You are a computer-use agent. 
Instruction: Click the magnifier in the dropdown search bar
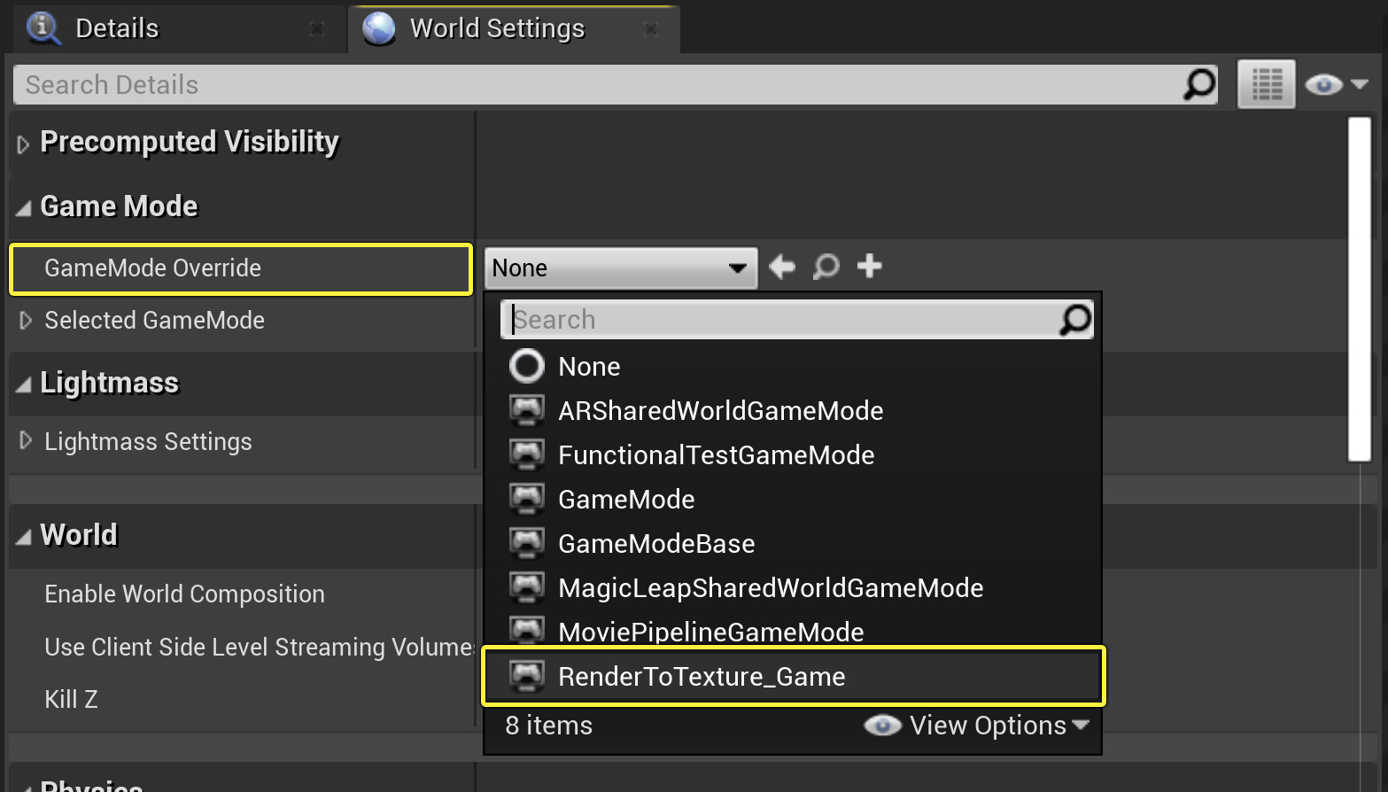[x=1074, y=319]
